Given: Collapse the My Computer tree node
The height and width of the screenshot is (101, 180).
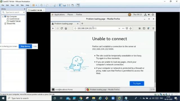Looking at the screenshot, I should pos(3,17).
